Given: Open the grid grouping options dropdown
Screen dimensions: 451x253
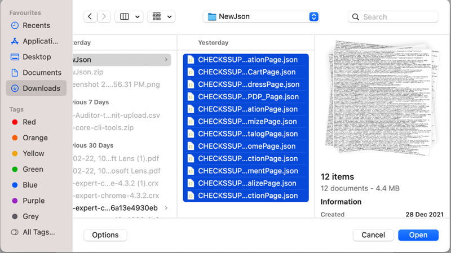Looking at the screenshot, I should coord(161,17).
